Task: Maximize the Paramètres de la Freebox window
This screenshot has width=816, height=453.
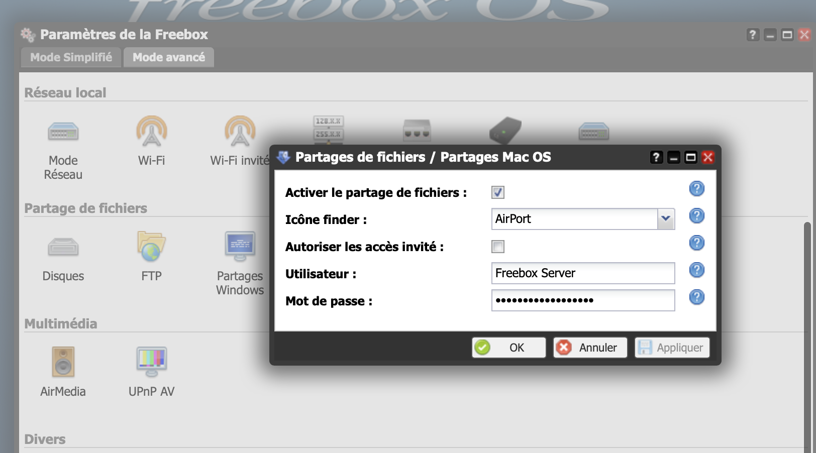Action: [787, 35]
